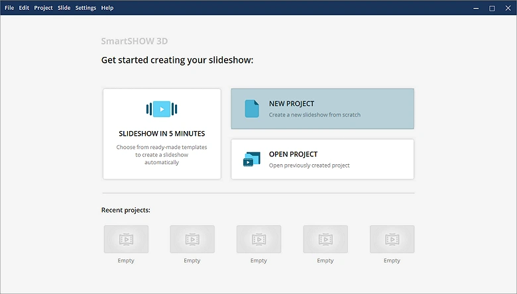Open the Help menu
This screenshot has width=517, height=294.
[107, 8]
